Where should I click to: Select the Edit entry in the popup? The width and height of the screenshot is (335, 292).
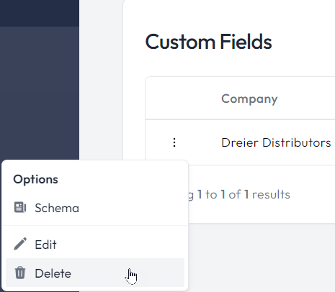pos(95,245)
